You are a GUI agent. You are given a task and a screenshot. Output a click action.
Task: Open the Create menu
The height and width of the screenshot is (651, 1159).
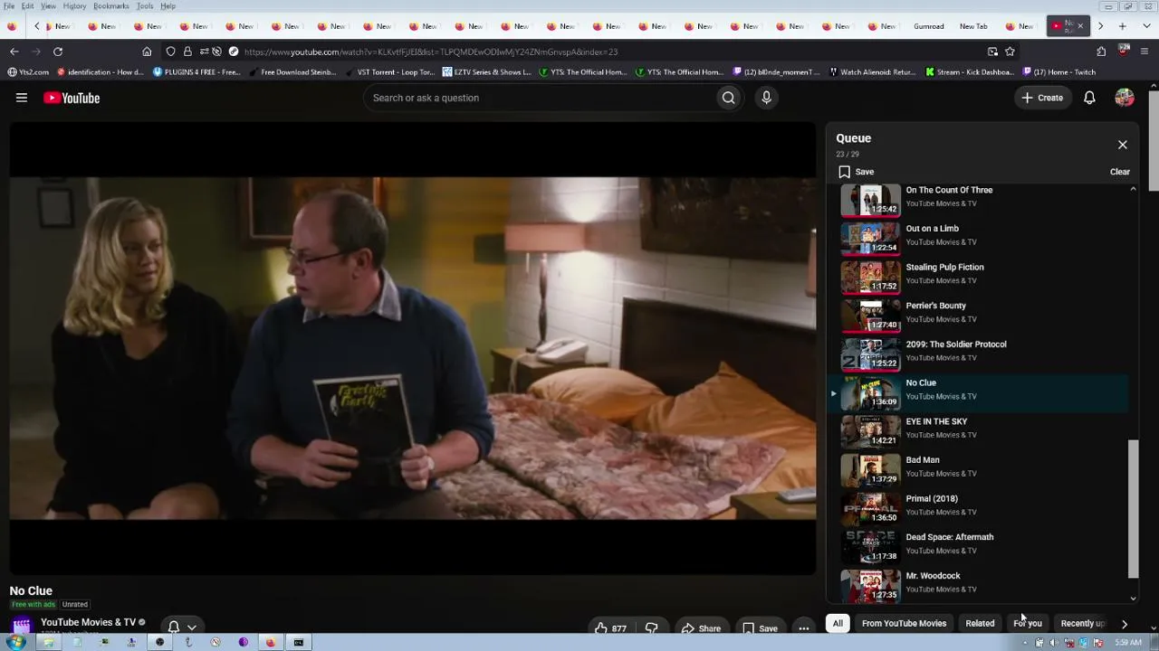coord(1042,98)
